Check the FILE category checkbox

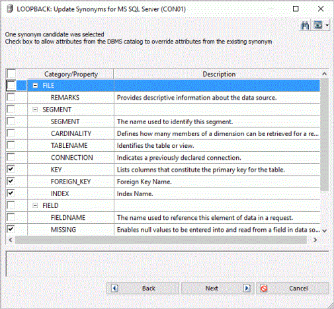click(11, 85)
